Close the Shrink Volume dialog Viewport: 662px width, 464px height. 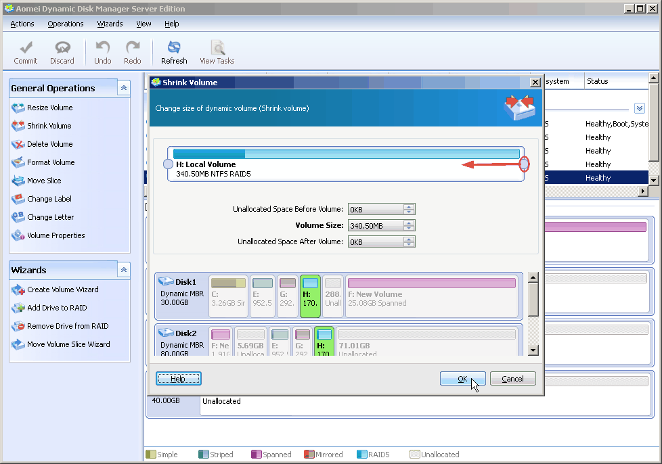click(x=535, y=83)
